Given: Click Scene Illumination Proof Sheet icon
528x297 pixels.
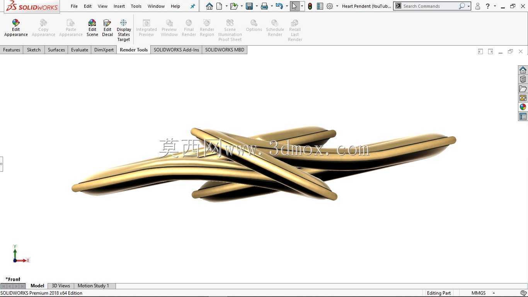Looking at the screenshot, I should tap(230, 23).
